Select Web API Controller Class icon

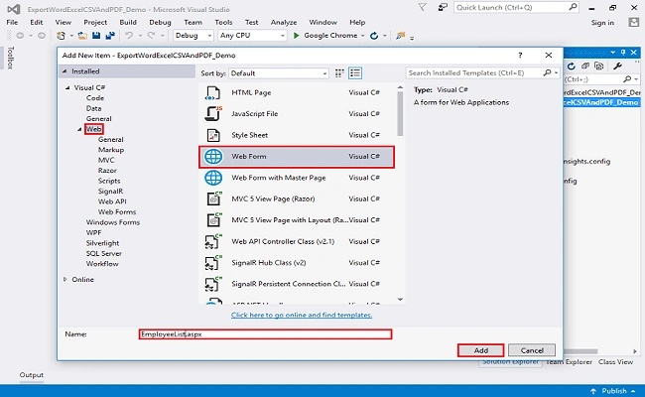213,241
